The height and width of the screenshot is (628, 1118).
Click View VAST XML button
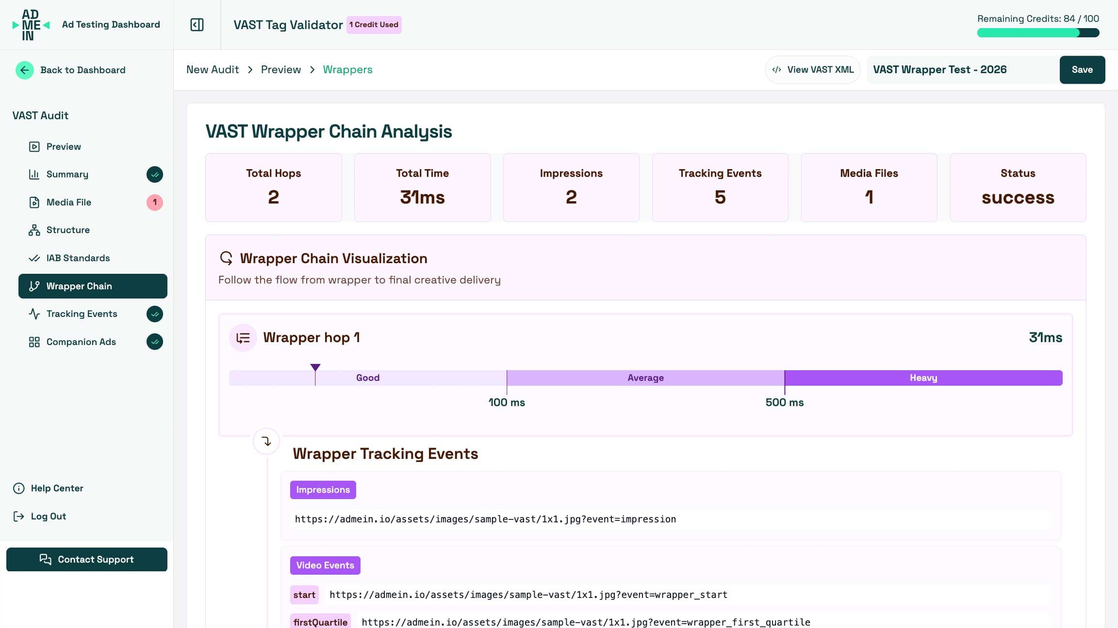point(813,69)
